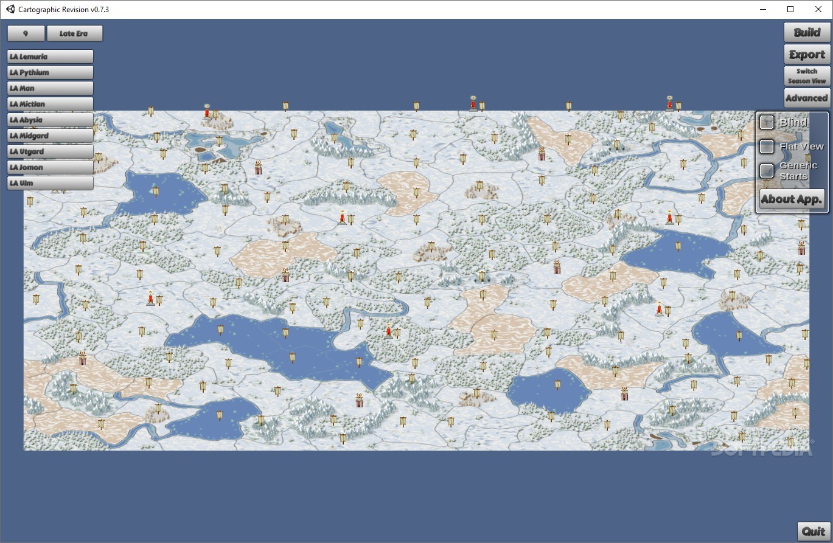Click the banner flag in the lake under LA Ulm

[155, 192]
